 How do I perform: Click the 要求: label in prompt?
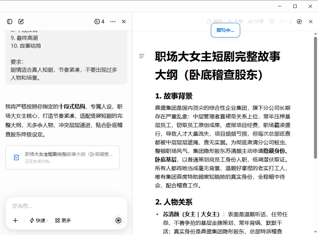click(x=17, y=62)
